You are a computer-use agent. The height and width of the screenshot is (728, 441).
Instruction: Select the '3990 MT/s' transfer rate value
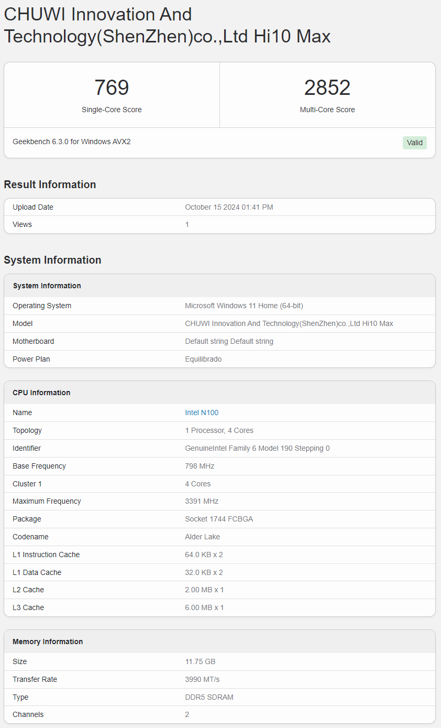point(202,679)
